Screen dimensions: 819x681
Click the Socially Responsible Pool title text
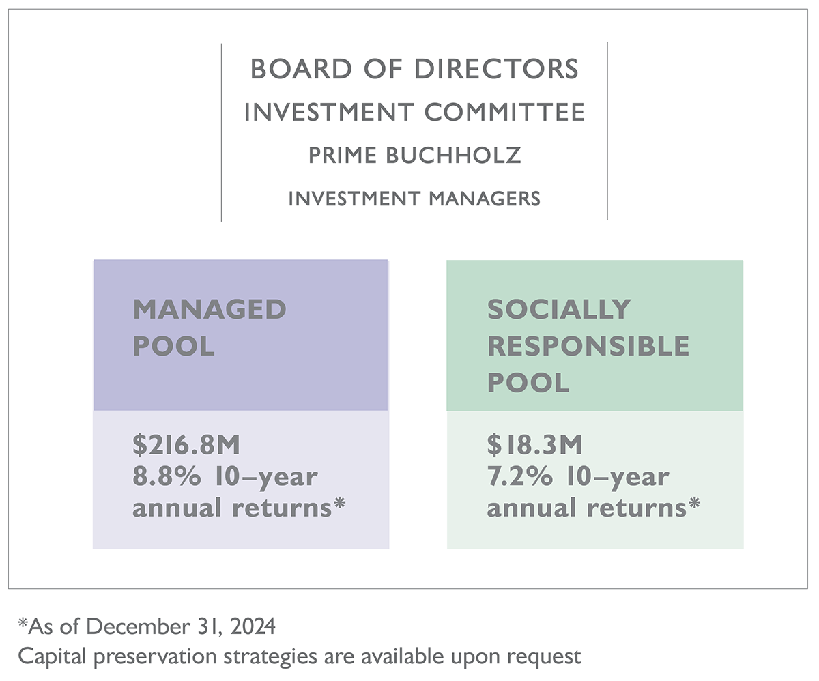tap(588, 346)
